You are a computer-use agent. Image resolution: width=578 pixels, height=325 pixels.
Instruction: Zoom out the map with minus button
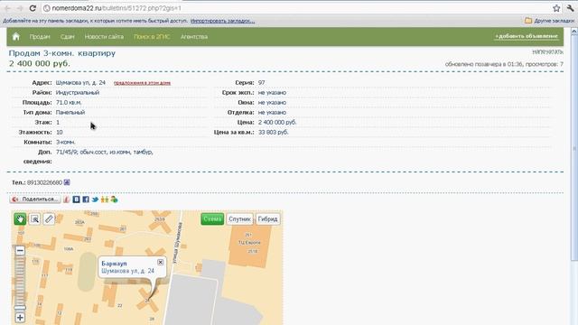(x=20, y=251)
